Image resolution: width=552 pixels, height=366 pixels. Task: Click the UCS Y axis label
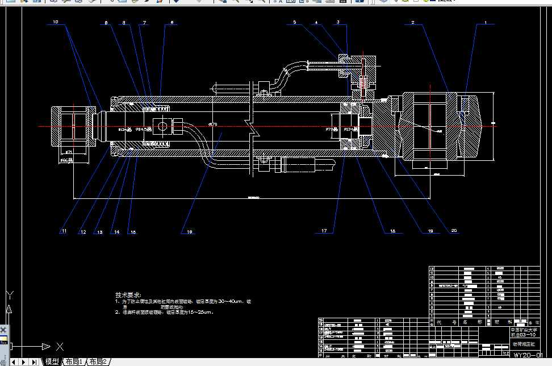point(10,295)
